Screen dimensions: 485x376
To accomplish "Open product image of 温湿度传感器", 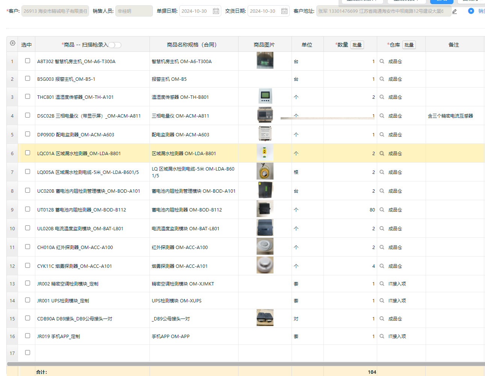I will click(x=265, y=96).
